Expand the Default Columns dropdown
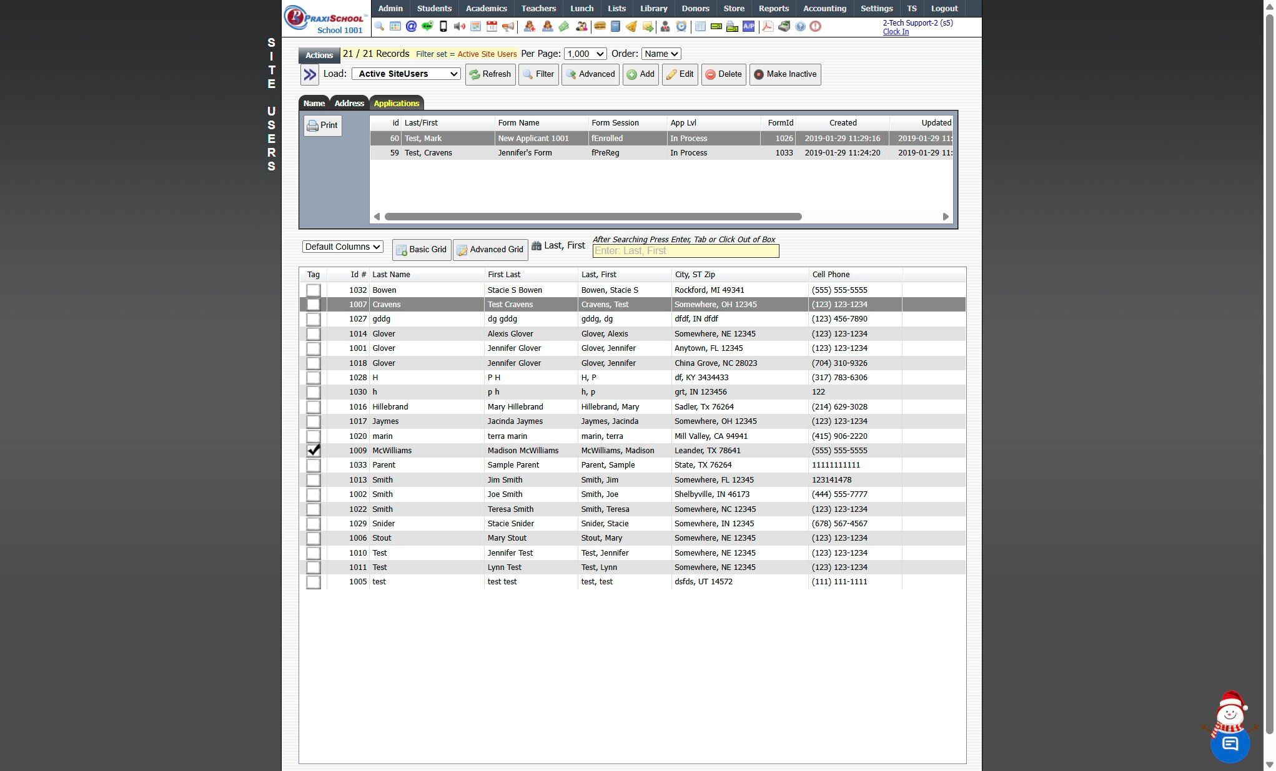Image resolution: width=1276 pixels, height=771 pixels. point(342,247)
